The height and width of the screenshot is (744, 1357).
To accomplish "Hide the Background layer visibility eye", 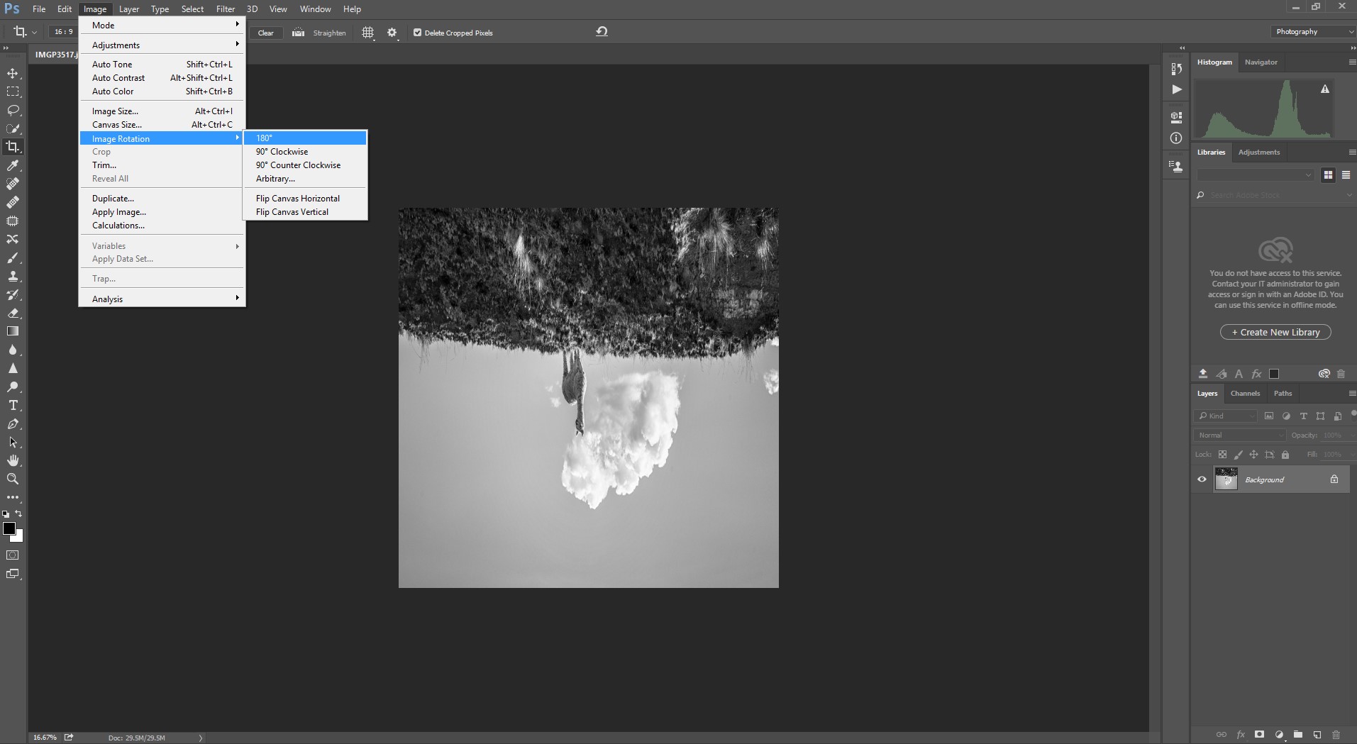I will 1202,479.
